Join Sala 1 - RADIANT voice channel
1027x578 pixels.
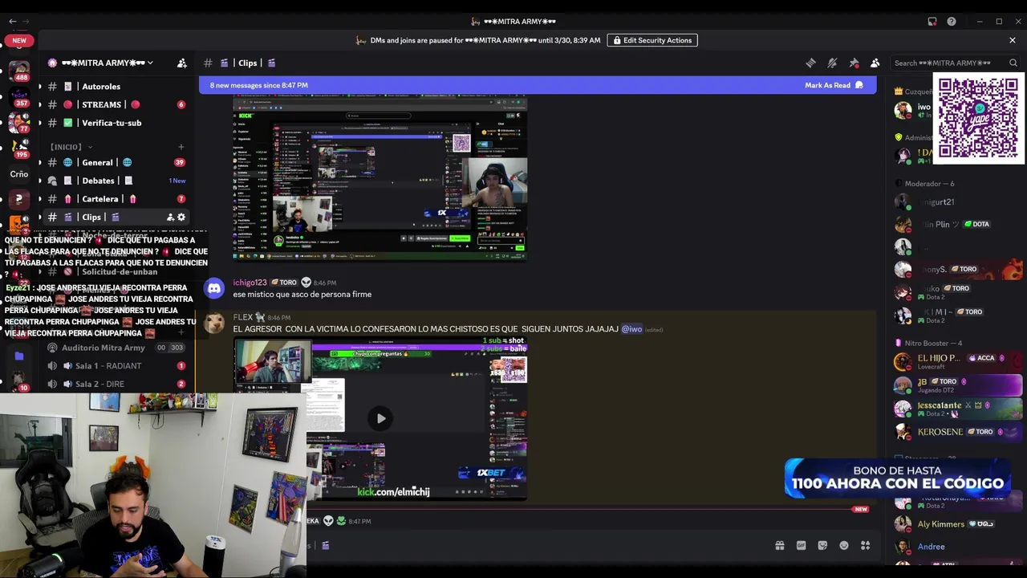point(116,365)
